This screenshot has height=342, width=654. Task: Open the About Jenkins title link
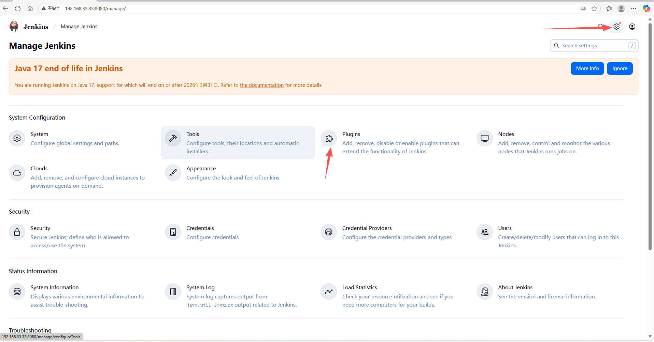[515, 287]
